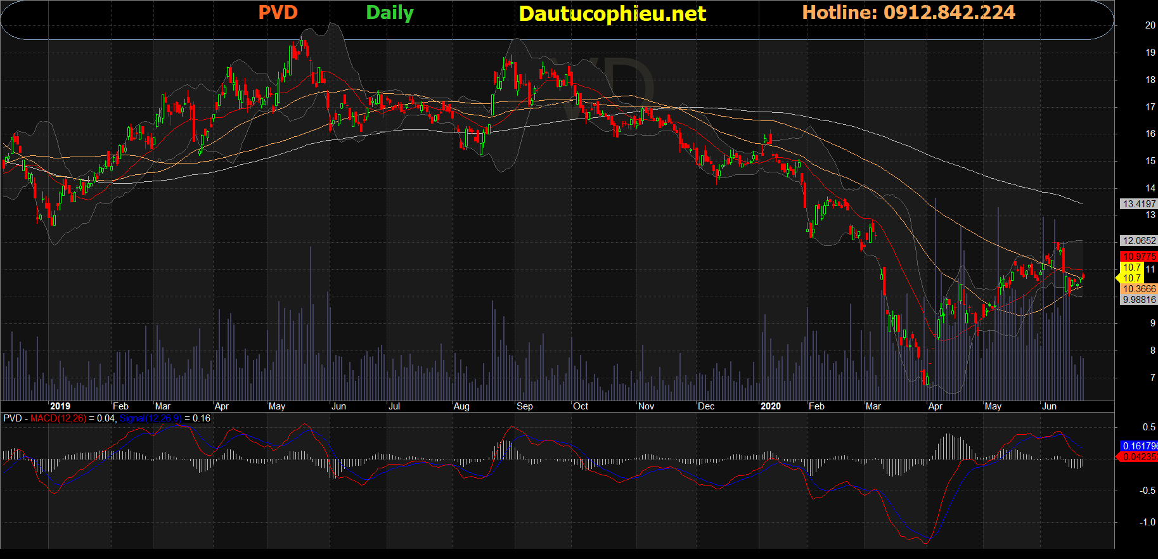Click the Dec month label
The height and width of the screenshot is (559, 1158).
706,406
